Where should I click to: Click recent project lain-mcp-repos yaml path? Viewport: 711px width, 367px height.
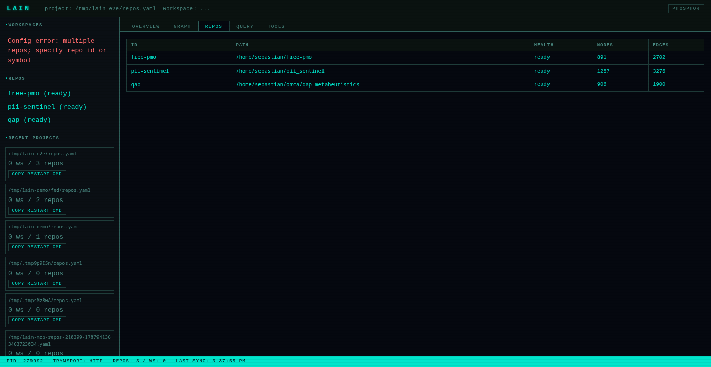[x=59, y=341]
